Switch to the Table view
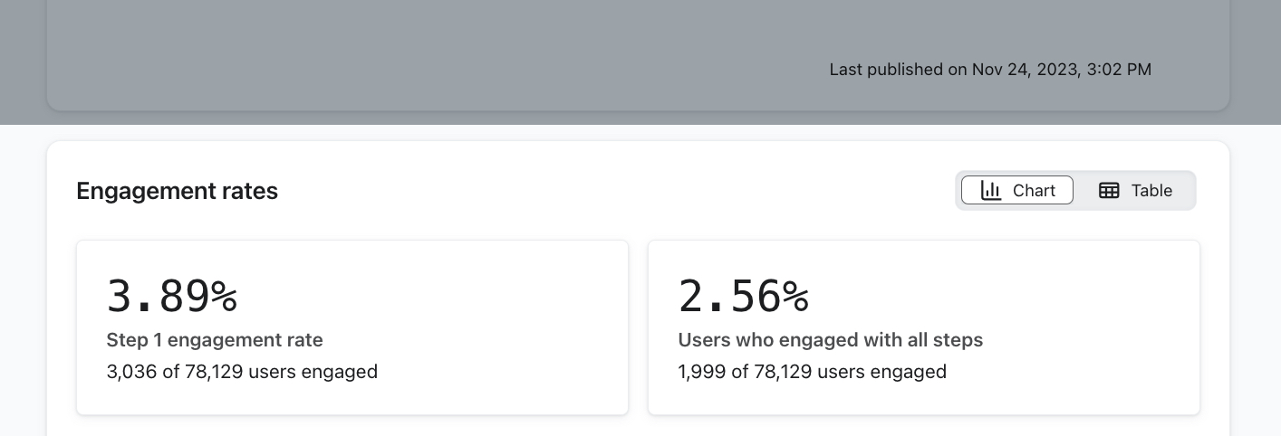Image resolution: width=1281 pixels, height=436 pixels. tap(1136, 191)
